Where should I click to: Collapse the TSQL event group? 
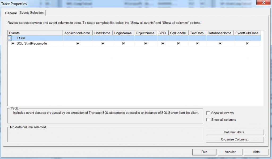pyautogui.click(x=9, y=38)
